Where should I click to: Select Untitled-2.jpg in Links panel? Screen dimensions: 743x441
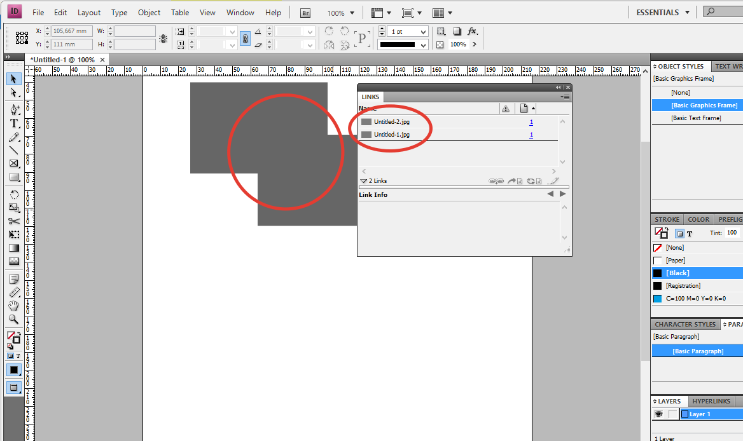(x=458, y=121)
